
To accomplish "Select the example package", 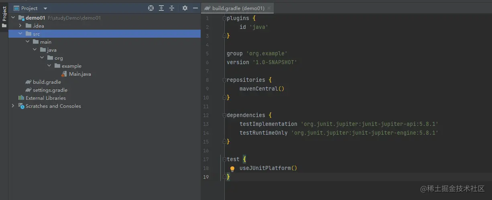I will 71,66.
